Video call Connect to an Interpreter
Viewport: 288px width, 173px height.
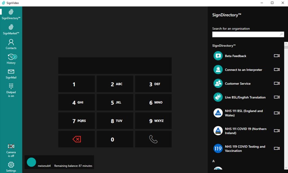pos(277,69)
